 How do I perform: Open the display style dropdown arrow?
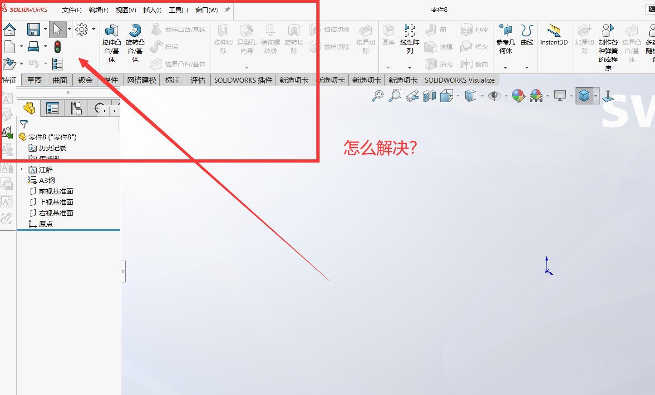tap(482, 96)
